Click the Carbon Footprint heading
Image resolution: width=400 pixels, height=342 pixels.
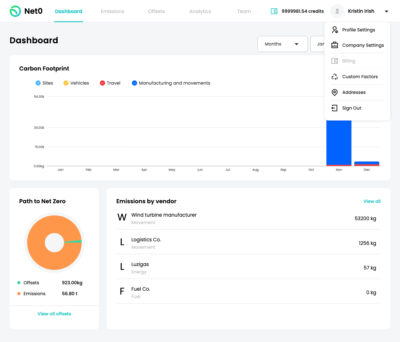(44, 69)
